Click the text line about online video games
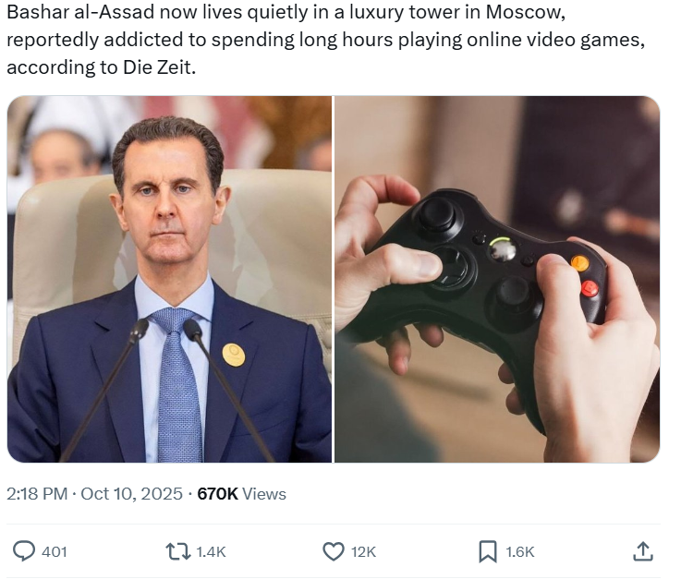 pos(326,40)
